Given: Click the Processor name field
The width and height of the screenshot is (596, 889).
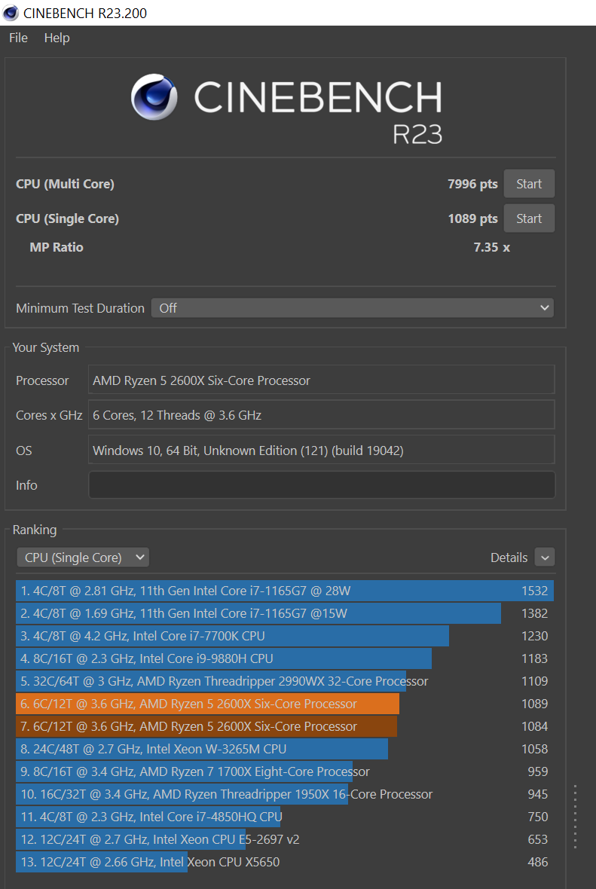Looking at the screenshot, I should pos(321,380).
